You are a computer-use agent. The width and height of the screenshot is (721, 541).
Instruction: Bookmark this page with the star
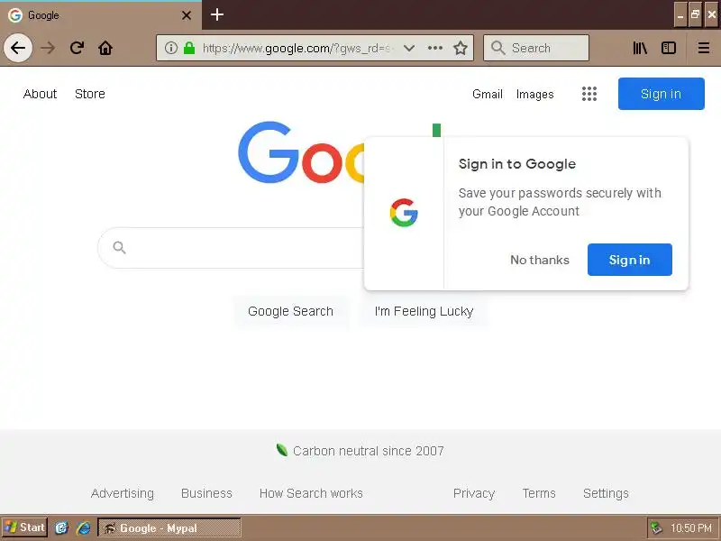[x=461, y=48]
